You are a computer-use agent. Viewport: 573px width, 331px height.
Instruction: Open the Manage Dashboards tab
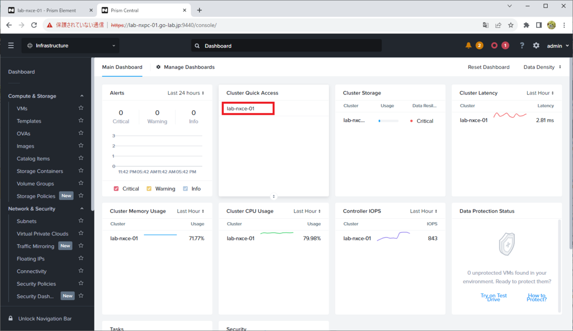click(185, 67)
